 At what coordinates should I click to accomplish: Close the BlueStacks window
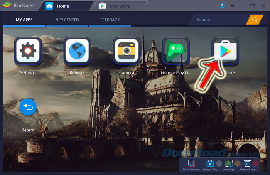(263, 6)
